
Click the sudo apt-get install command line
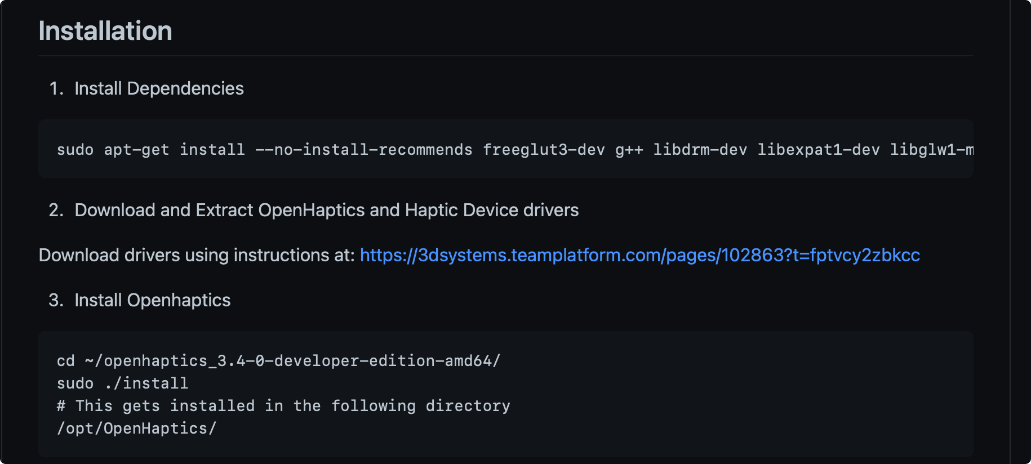point(515,150)
